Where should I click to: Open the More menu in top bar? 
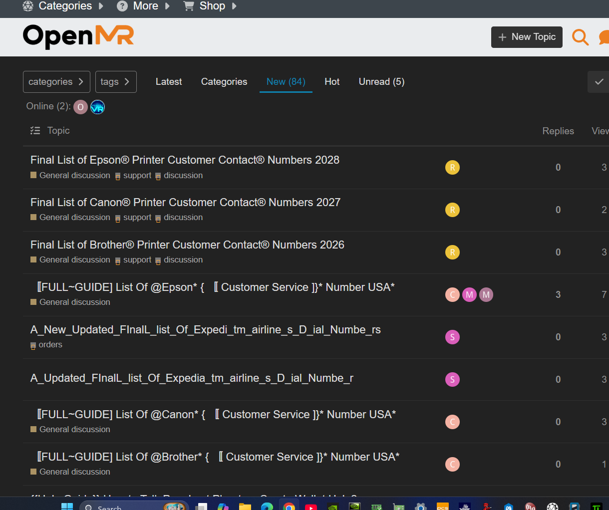pyautogui.click(x=143, y=6)
